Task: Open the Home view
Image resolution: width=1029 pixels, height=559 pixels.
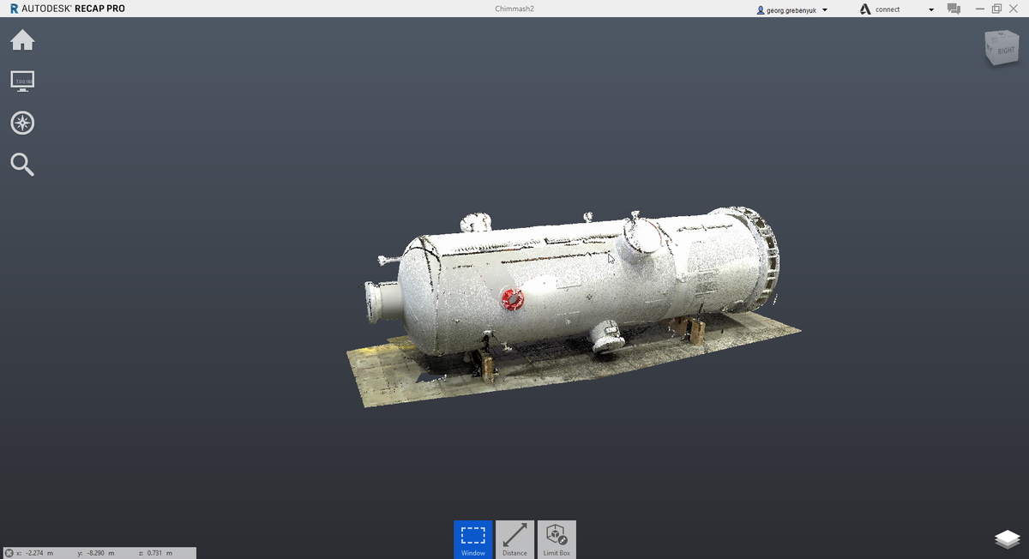Action: tap(22, 39)
